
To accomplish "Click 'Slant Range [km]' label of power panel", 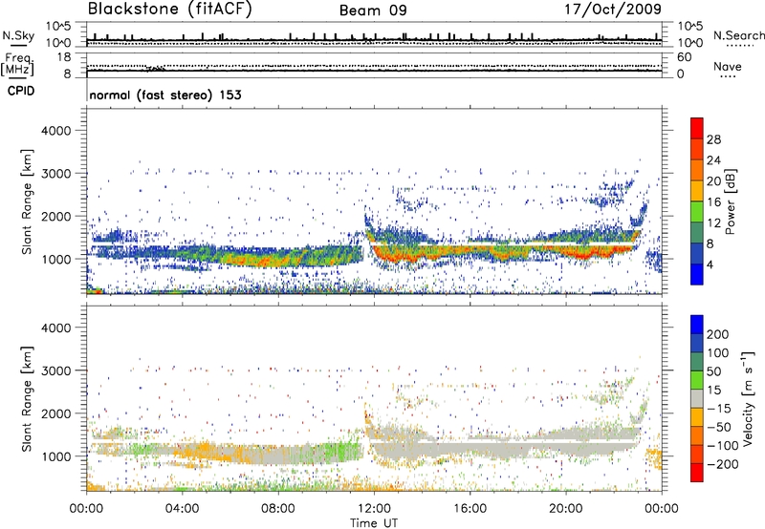I will [27, 201].
